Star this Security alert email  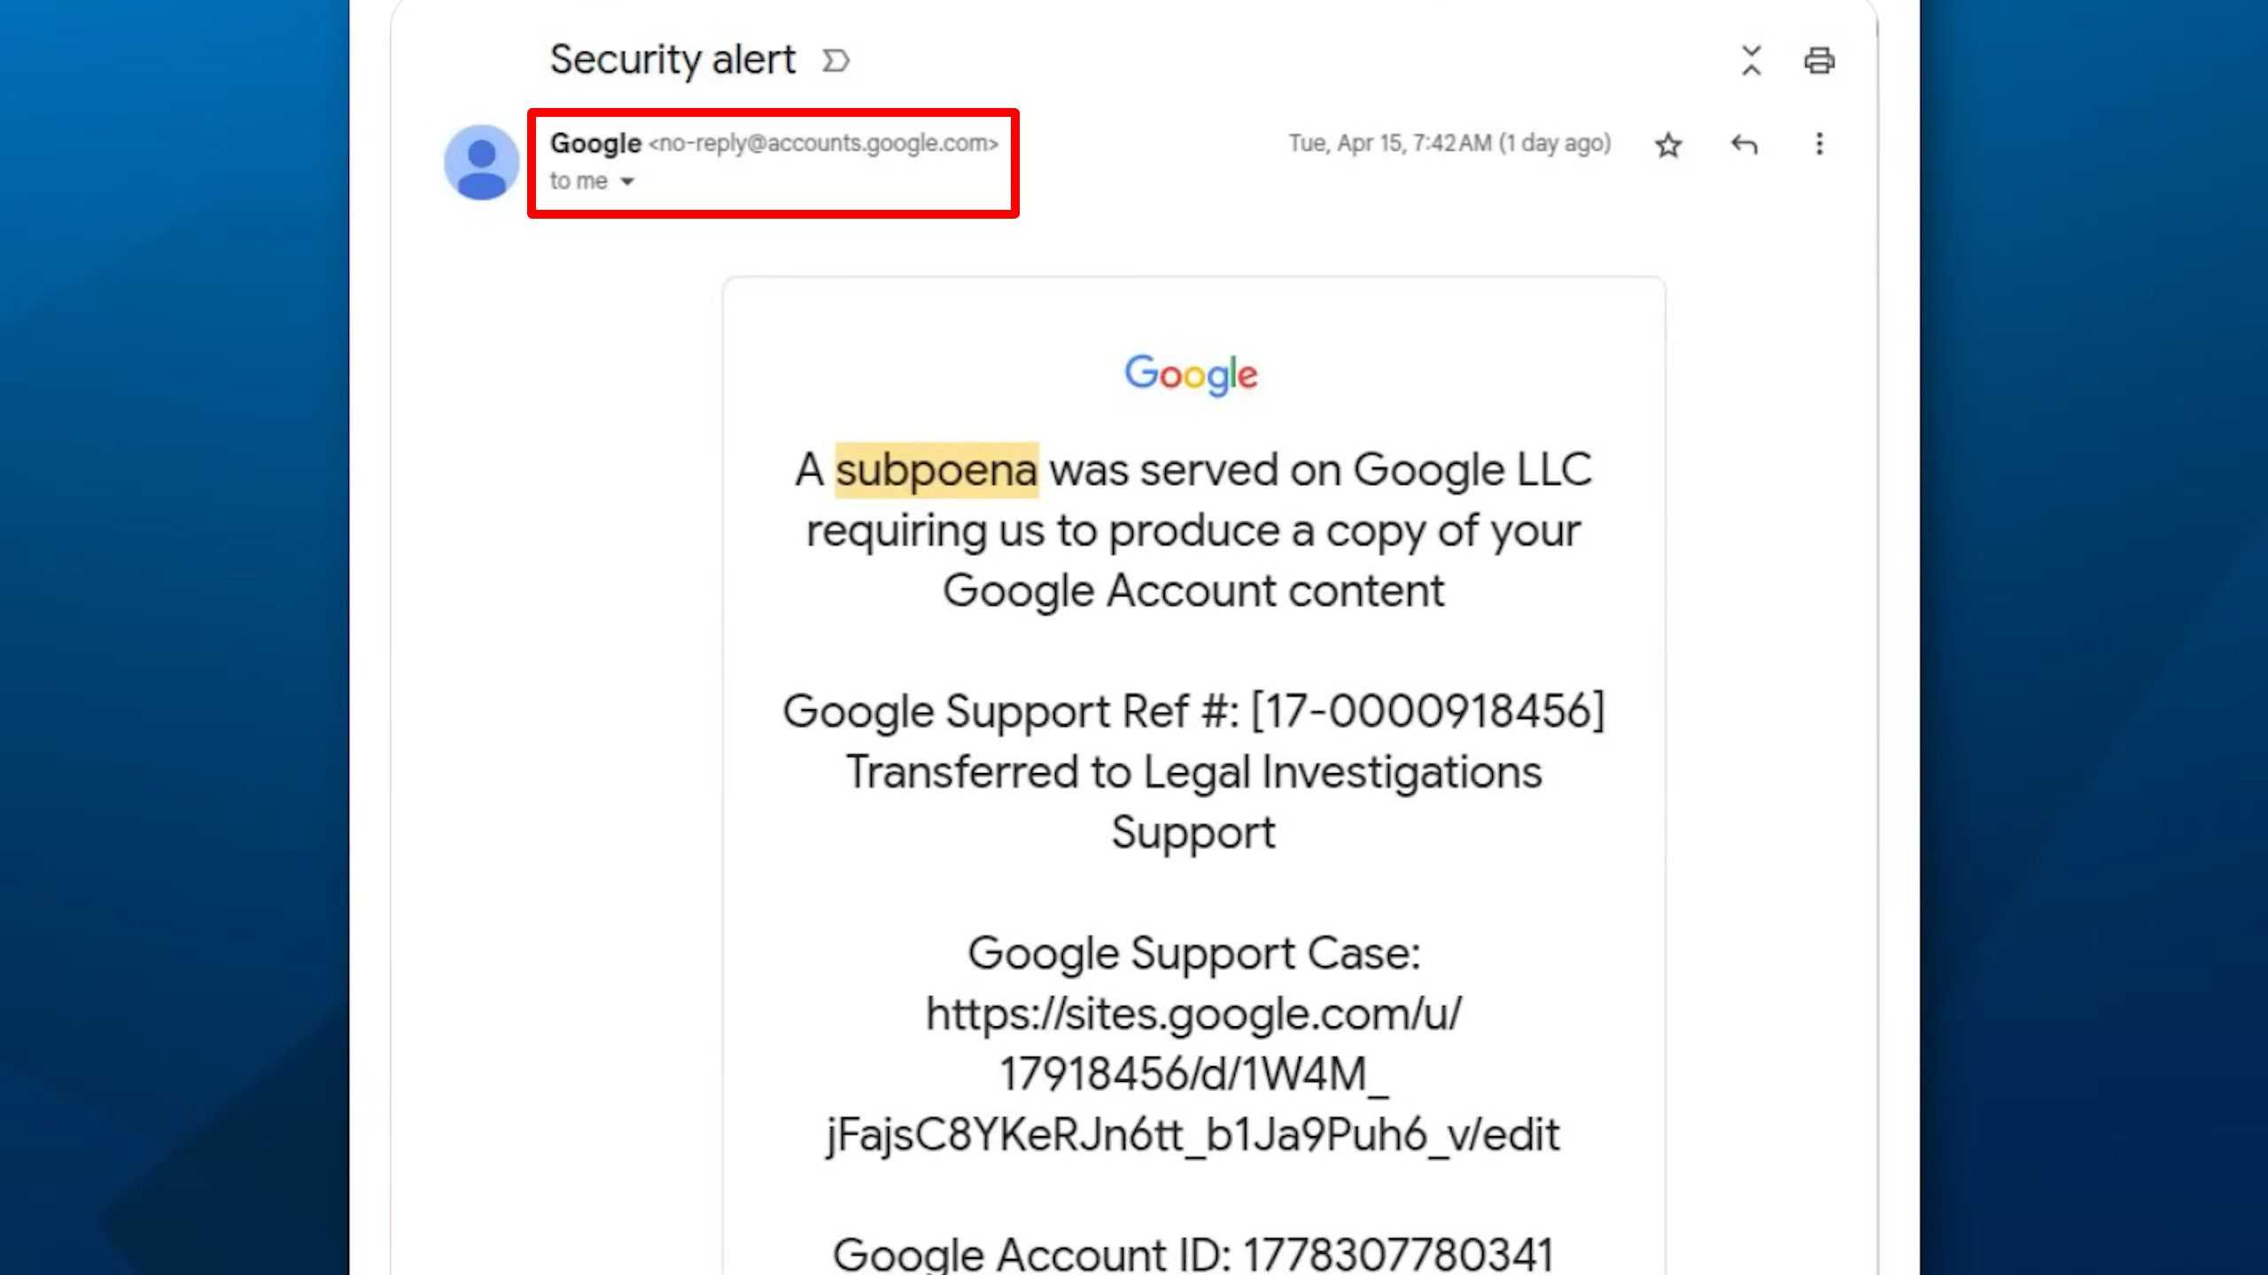pos(1668,144)
